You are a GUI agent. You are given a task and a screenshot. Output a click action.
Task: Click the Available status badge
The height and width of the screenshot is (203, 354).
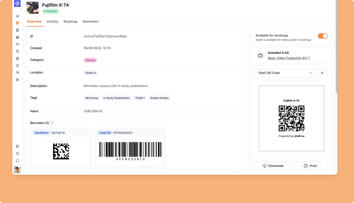point(51,11)
